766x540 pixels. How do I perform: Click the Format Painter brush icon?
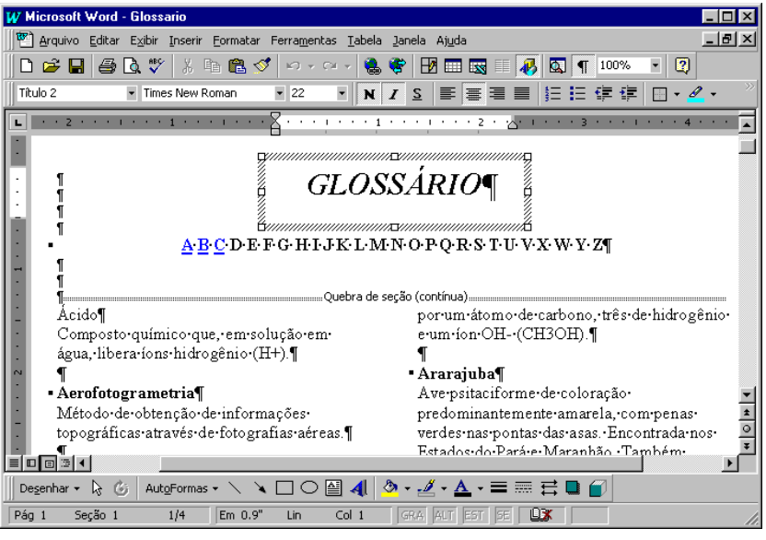point(262,65)
